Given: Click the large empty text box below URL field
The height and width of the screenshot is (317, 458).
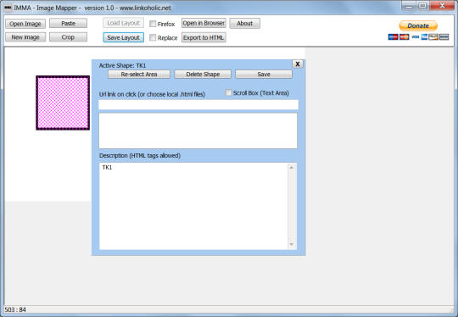Looking at the screenshot, I should click(198, 131).
